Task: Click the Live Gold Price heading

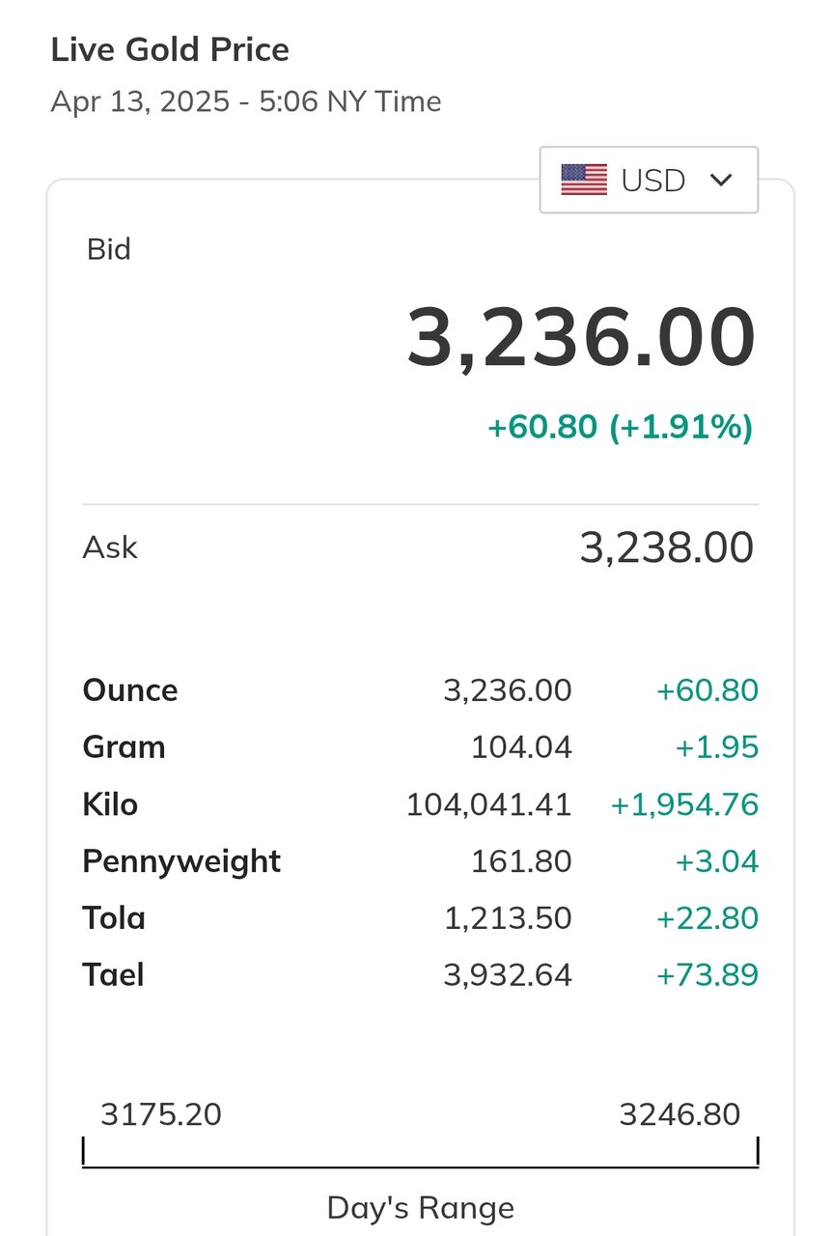Action: pyautogui.click(x=170, y=49)
